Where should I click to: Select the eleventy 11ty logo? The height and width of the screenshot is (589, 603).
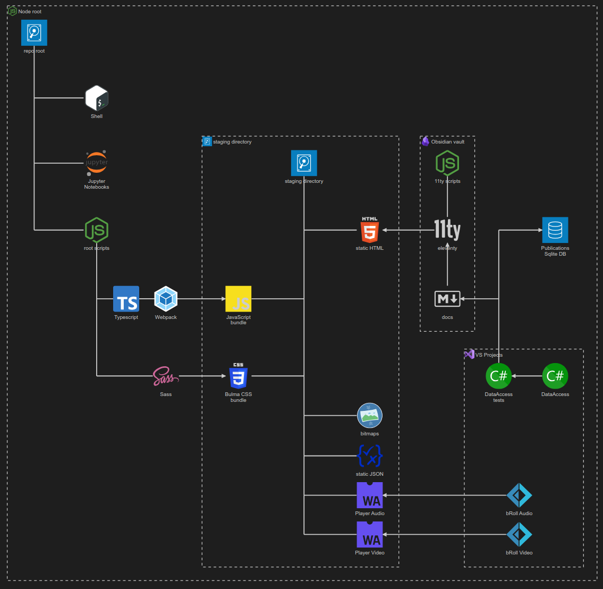pyautogui.click(x=447, y=230)
